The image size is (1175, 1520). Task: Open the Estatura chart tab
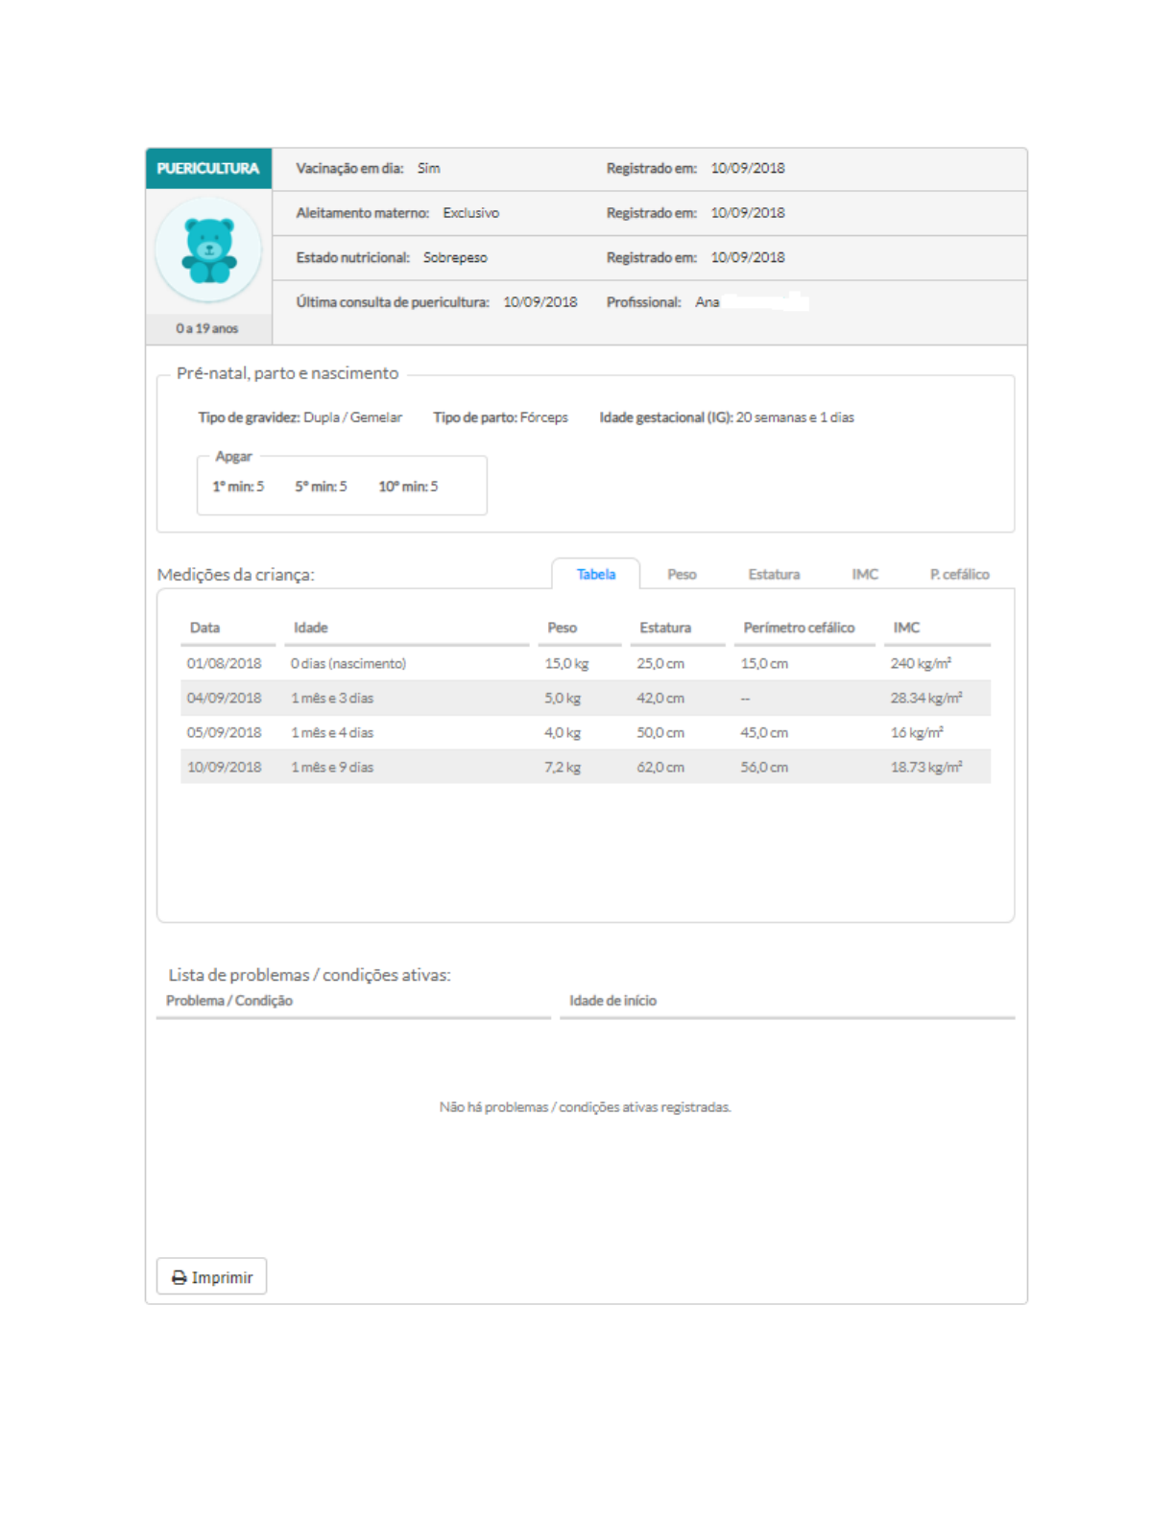(774, 574)
